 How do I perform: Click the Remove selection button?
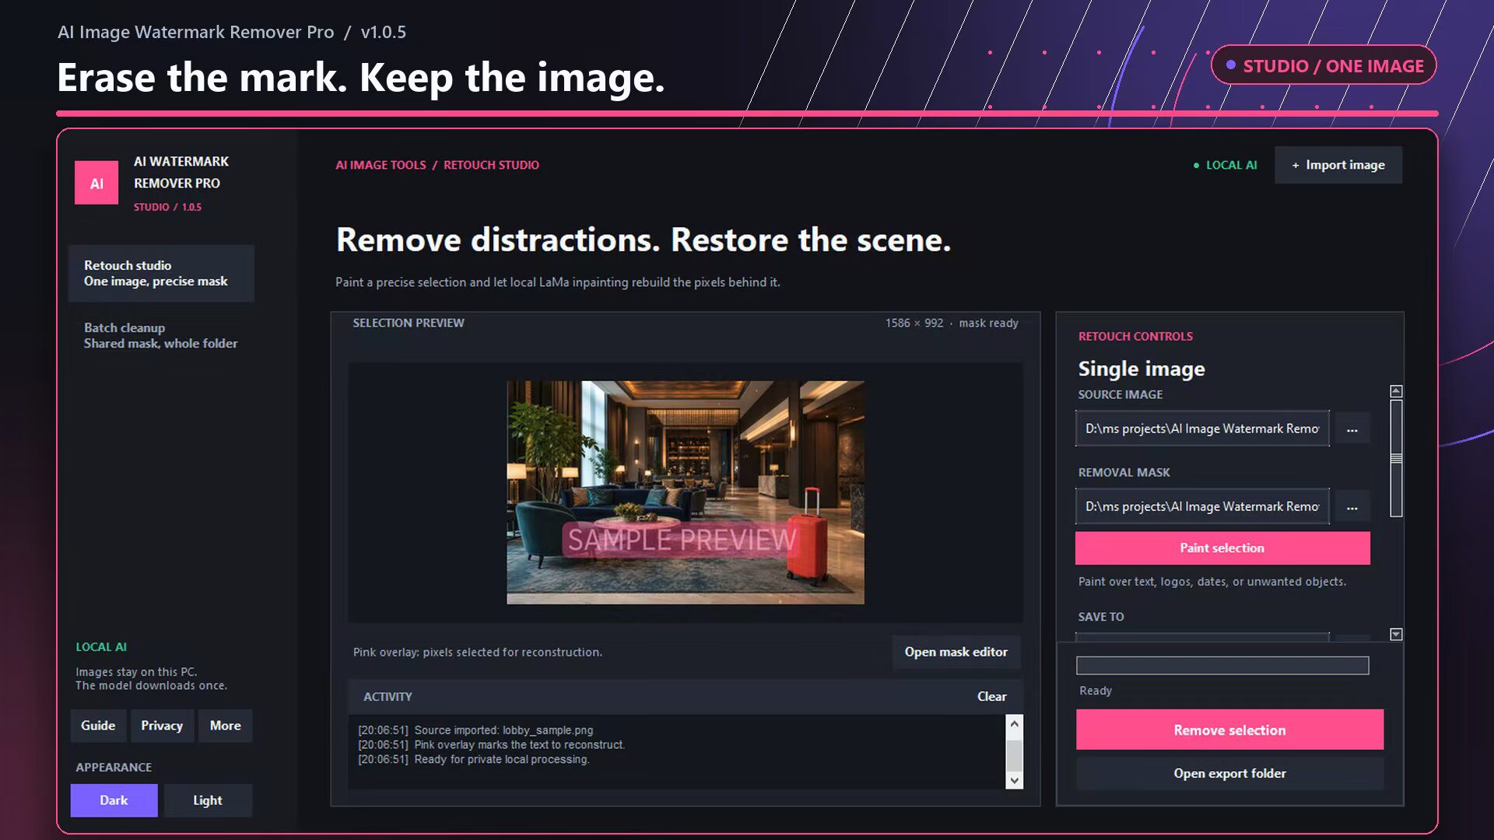pos(1229,730)
